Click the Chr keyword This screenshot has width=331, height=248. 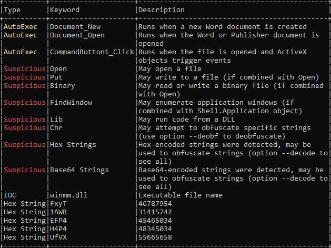coord(56,128)
